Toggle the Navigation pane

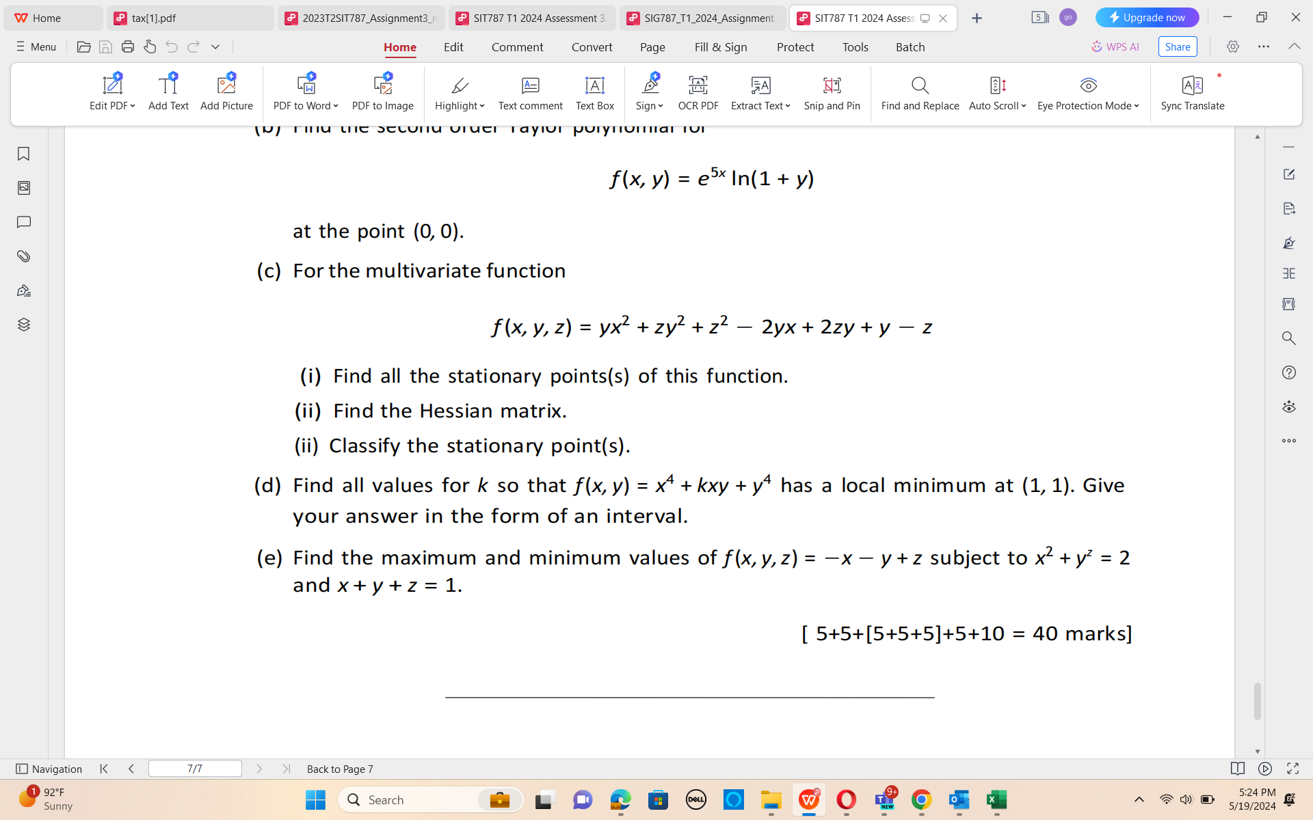(x=49, y=769)
